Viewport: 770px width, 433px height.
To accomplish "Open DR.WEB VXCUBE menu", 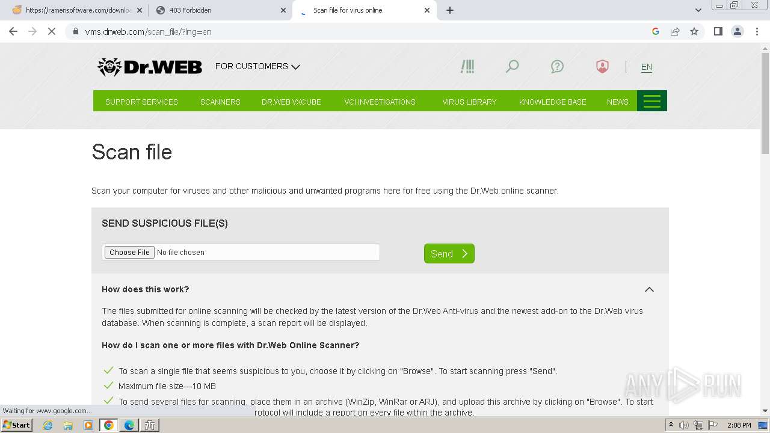I will pos(291,102).
